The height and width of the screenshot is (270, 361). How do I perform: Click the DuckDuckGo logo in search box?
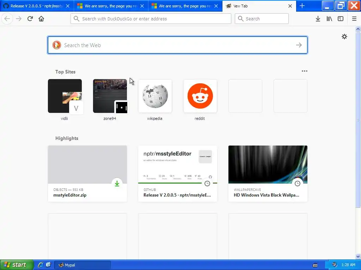[x=57, y=45]
